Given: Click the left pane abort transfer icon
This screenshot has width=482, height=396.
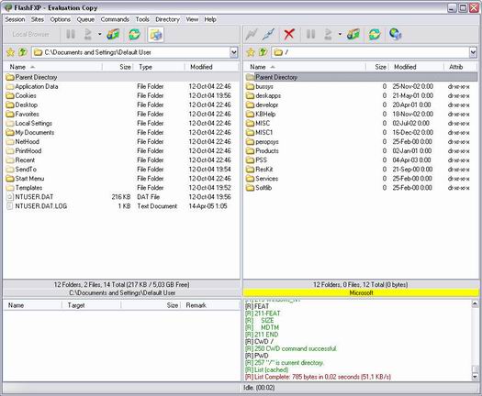Looking at the screenshot, I should 113,35.
